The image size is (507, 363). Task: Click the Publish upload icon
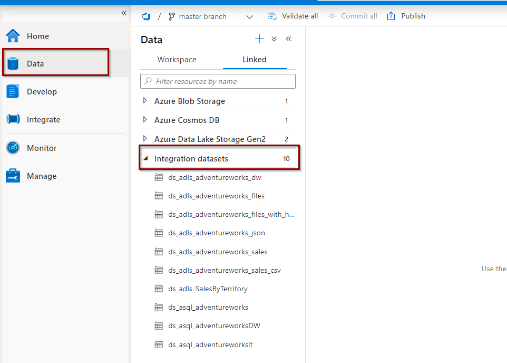point(391,16)
